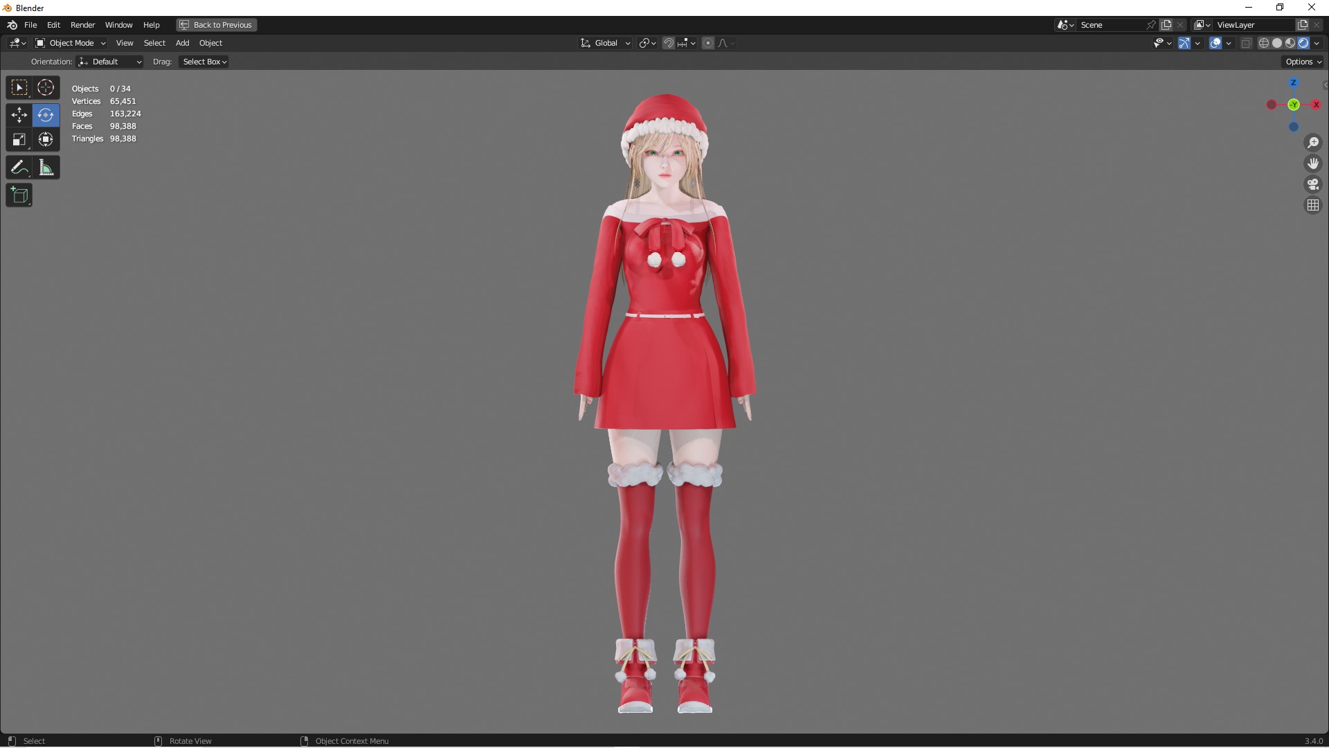Screen dimensions: 1329x748
Task: Open the pivot point dropdown
Action: click(x=648, y=43)
